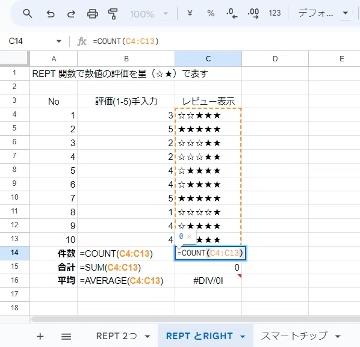Open the all sheets list icon
Image resolution: width=360 pixels, height=347 pixels.
click(x=66, y=336)
